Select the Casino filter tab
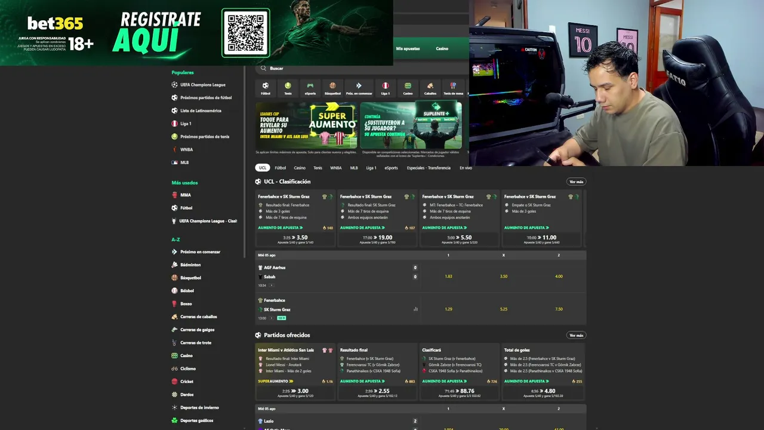 (x=300, y=168)
